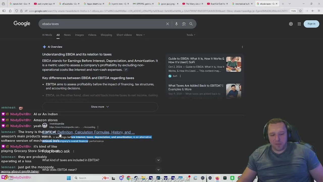Close the 'naruto kid' tab
This screenshot has width=323, height=182.
[x=29, y=4]
